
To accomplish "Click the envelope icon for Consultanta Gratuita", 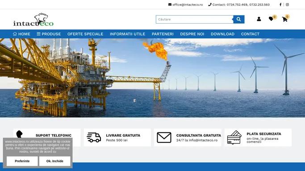I will (164, 138).
